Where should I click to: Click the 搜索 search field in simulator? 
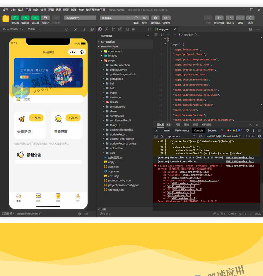(x=49, y=99)
